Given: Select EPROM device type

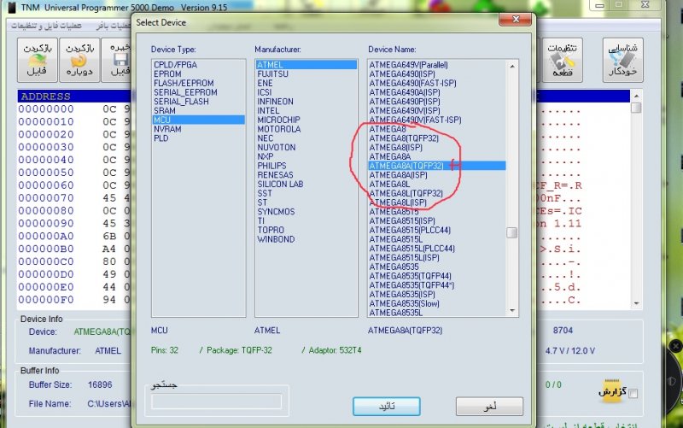Looking at the screenshot, I should (x=167, y=73).
